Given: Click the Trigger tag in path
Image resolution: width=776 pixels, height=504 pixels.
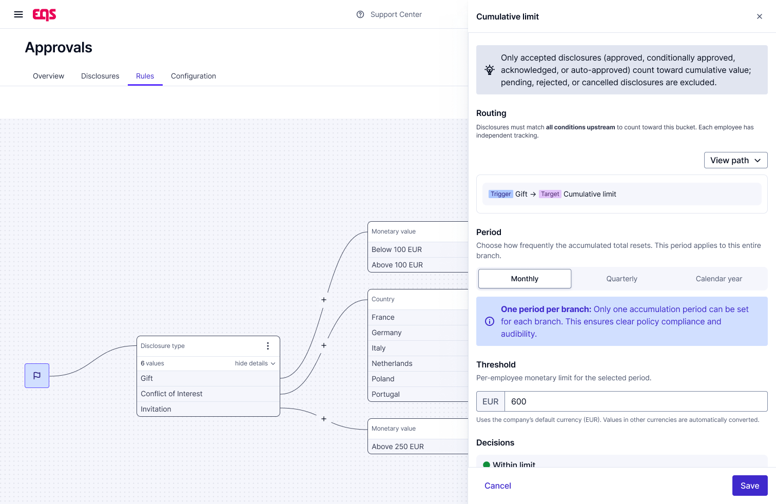Looking at the screenshot, I should point(500,194).
